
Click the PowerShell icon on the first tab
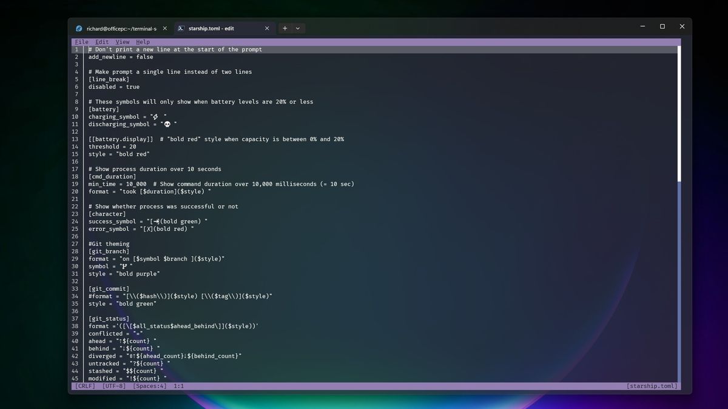click(78, 28)
